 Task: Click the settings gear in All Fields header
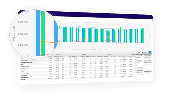point(142,54)
